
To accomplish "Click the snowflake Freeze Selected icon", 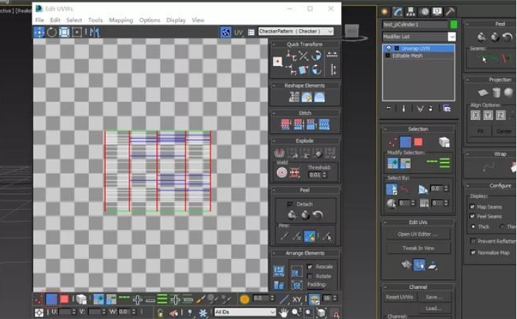I will (x=203, y=313).
